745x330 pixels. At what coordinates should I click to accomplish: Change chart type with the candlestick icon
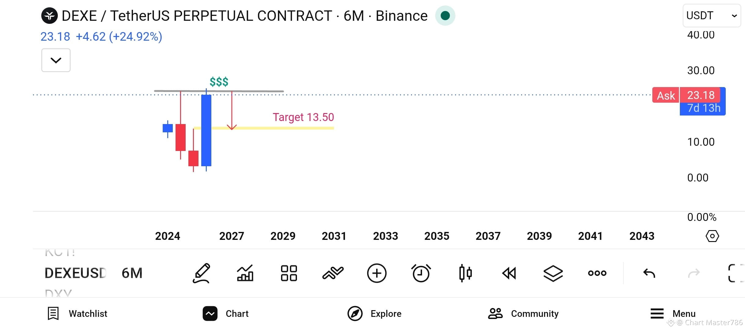[x=465, y=273]
